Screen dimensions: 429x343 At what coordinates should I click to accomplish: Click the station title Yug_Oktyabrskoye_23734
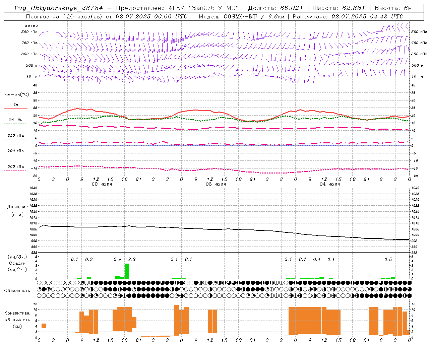[58, 8]
